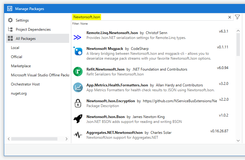Click version v6.3.1 label

[223, 31]
